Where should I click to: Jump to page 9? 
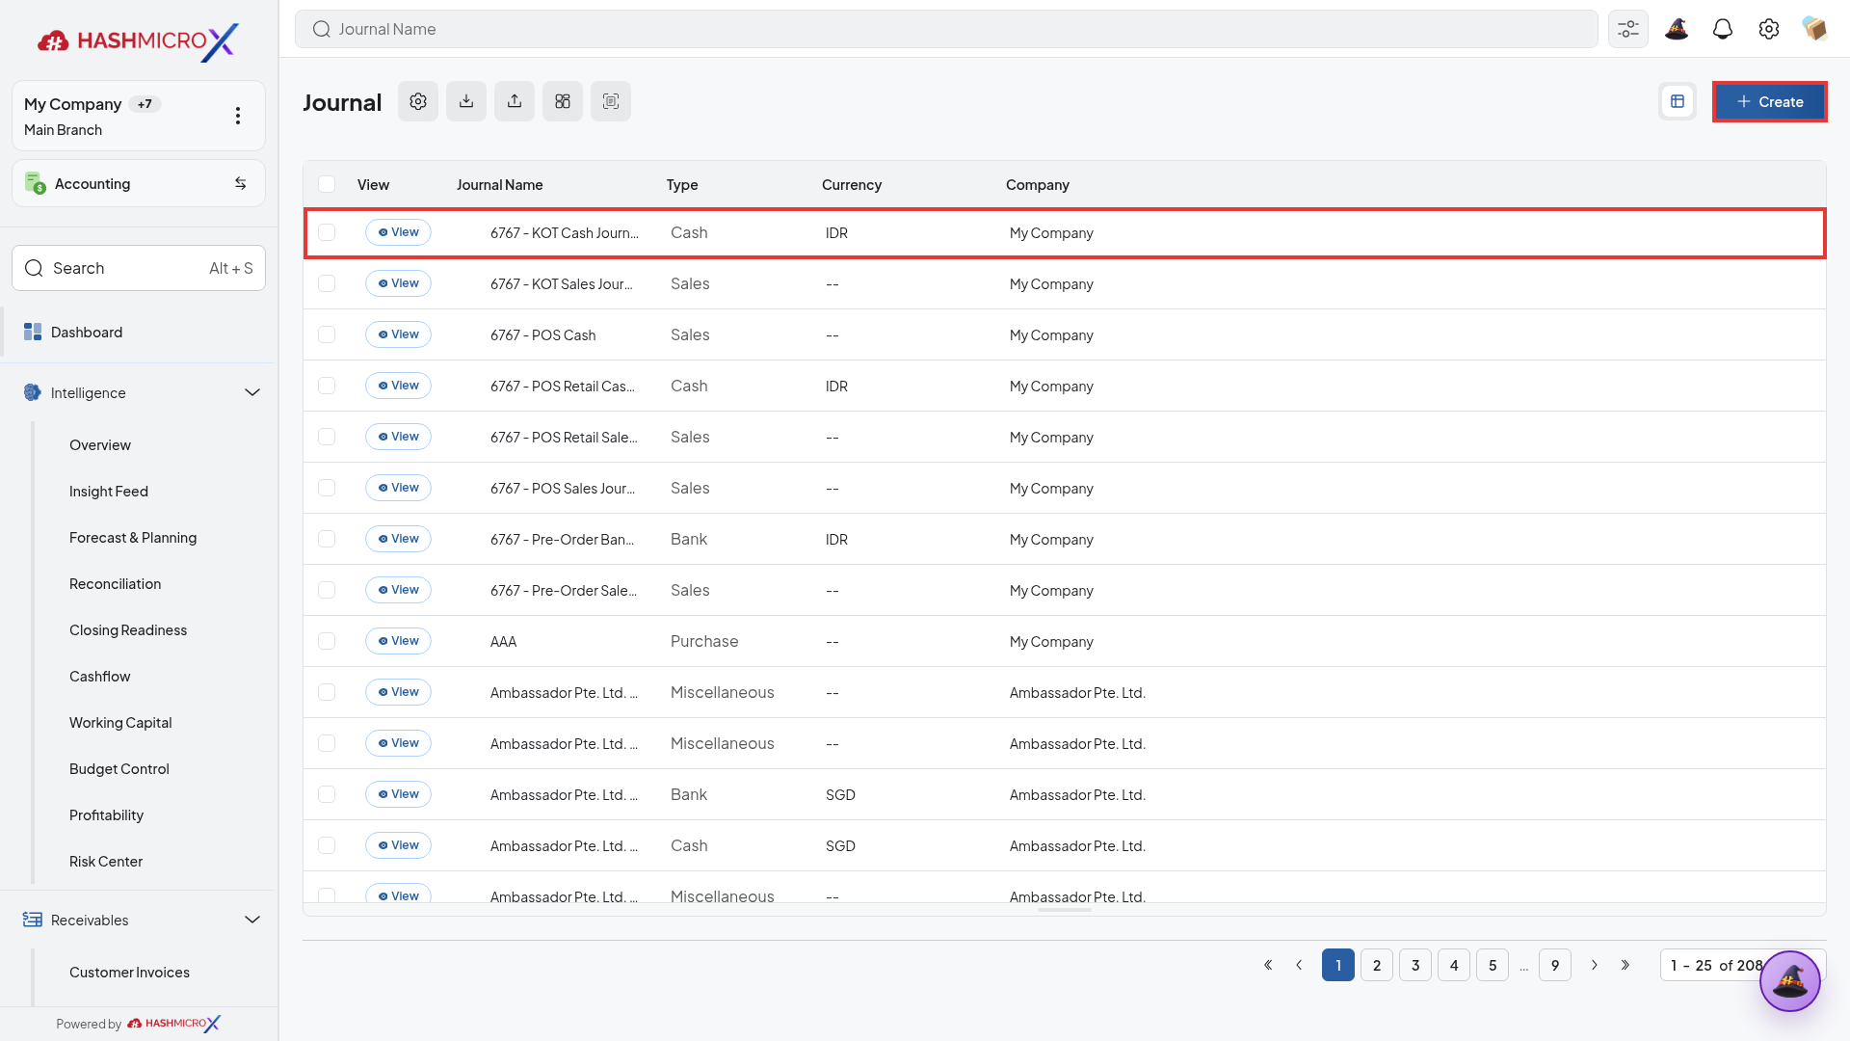click(1555, 965)
